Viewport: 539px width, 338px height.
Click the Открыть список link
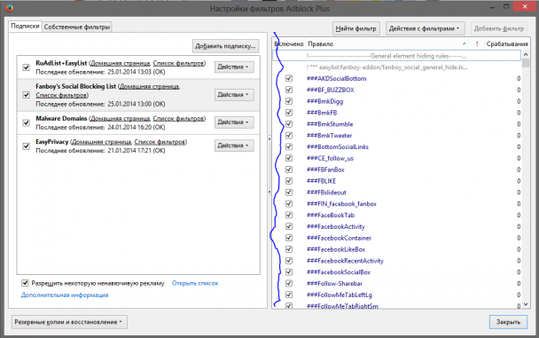click(195, 283)
